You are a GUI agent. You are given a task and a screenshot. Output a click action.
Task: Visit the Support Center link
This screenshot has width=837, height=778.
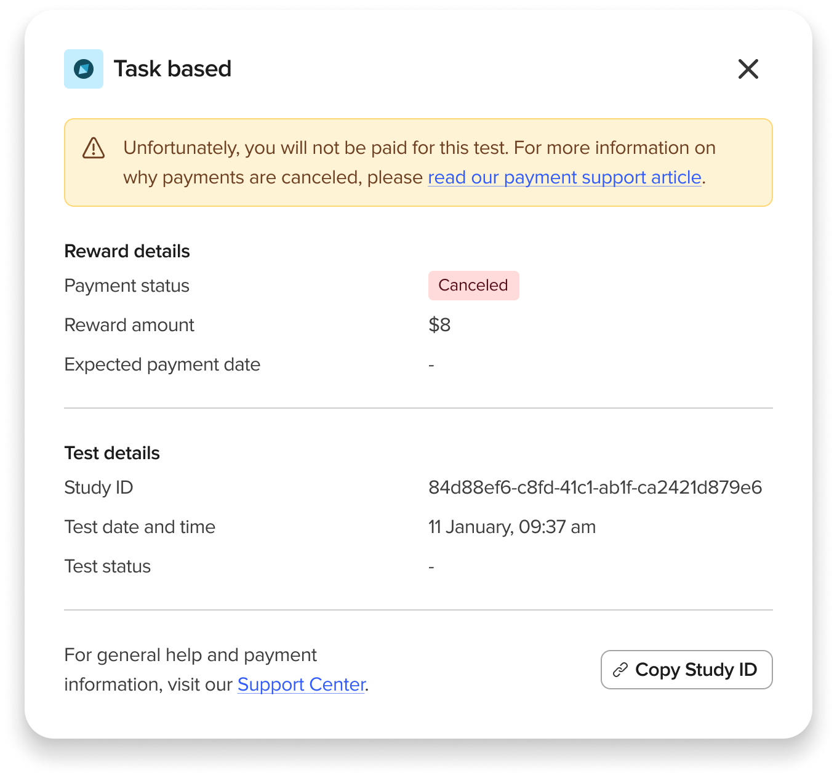tap(301, 684)
